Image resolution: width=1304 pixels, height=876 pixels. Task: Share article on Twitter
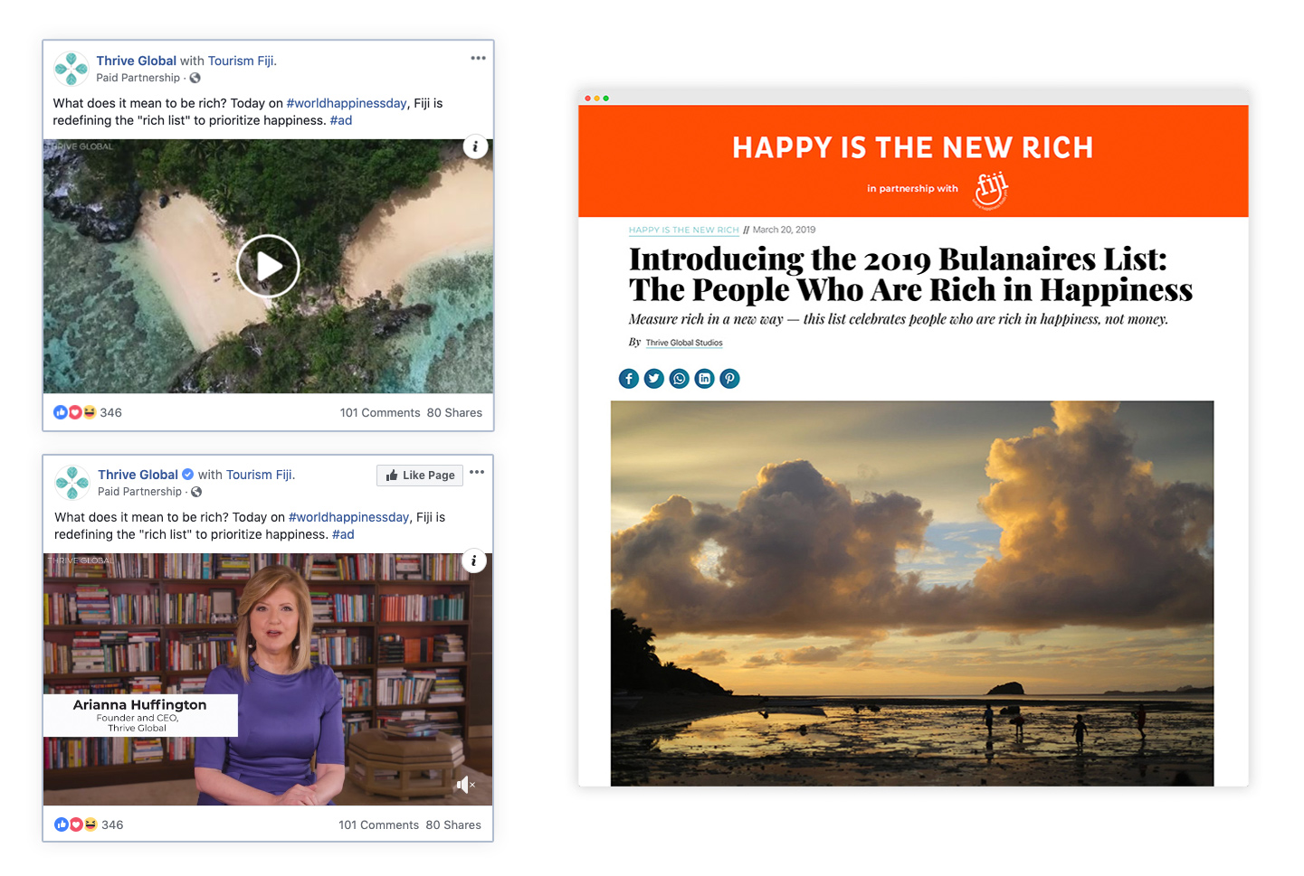[x=654, y=379]
